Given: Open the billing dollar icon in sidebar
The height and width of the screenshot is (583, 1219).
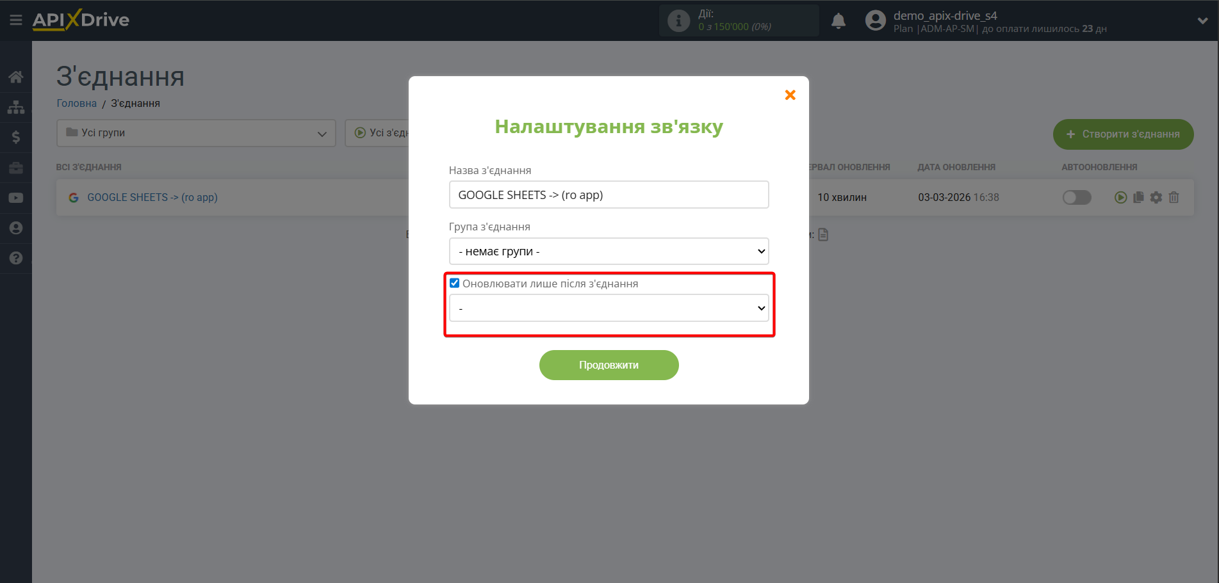Looking at the screenshot, I should coord(15,137).
